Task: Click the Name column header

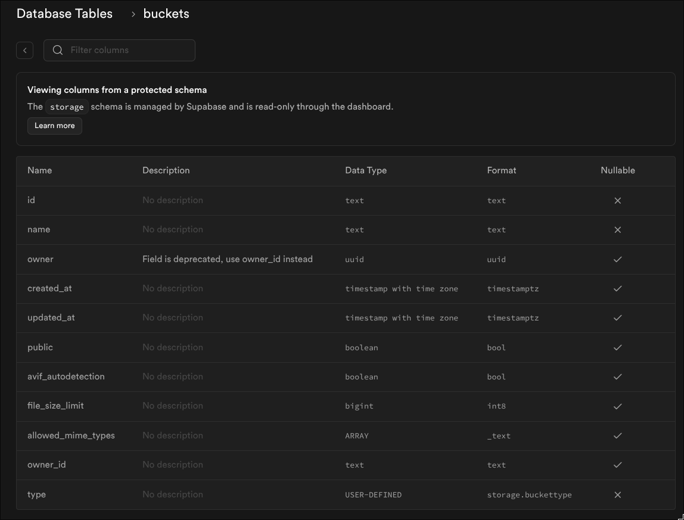Action: pyautogui.click(x=40, y=170)
